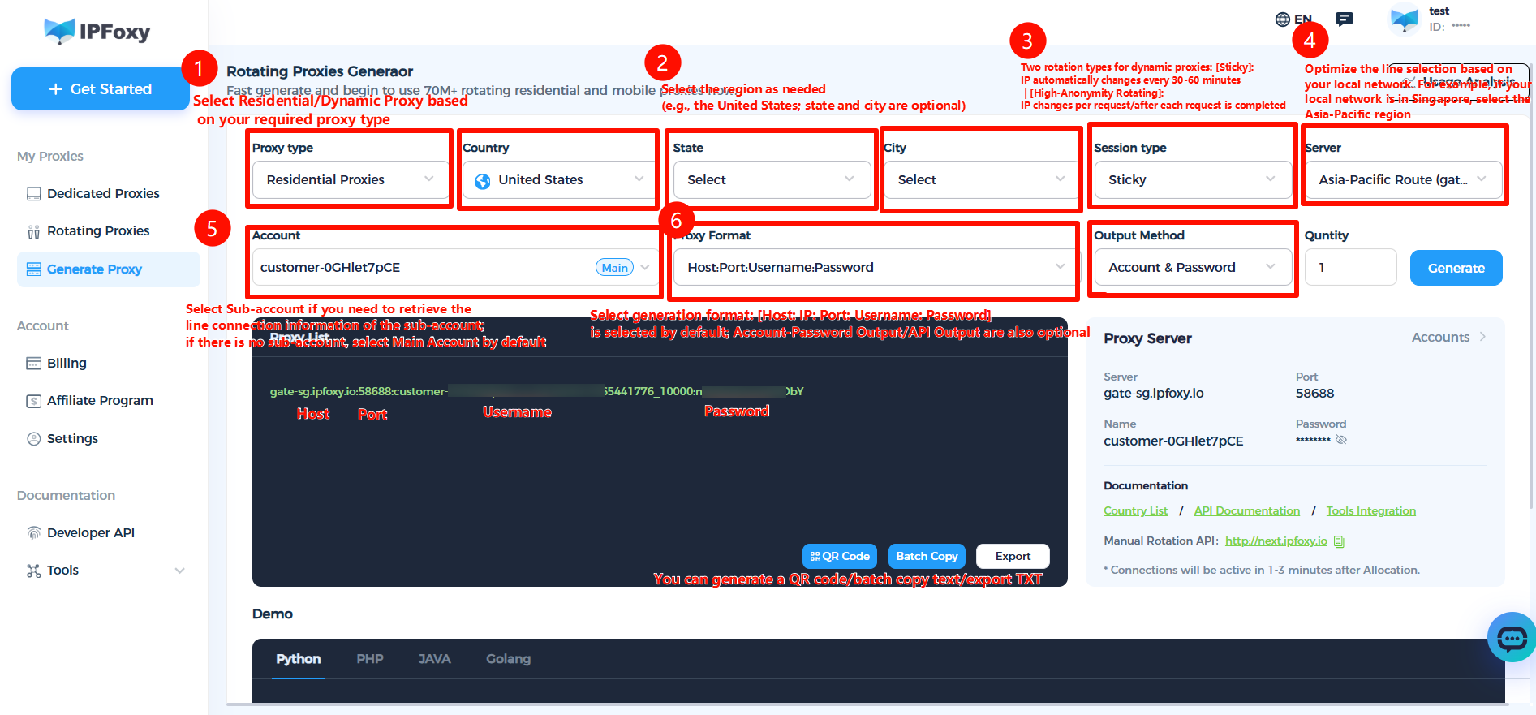Click the Affiliate Program dollar icon
The height and width of the screenshot is (715, 1536).
tap(33, 401)
